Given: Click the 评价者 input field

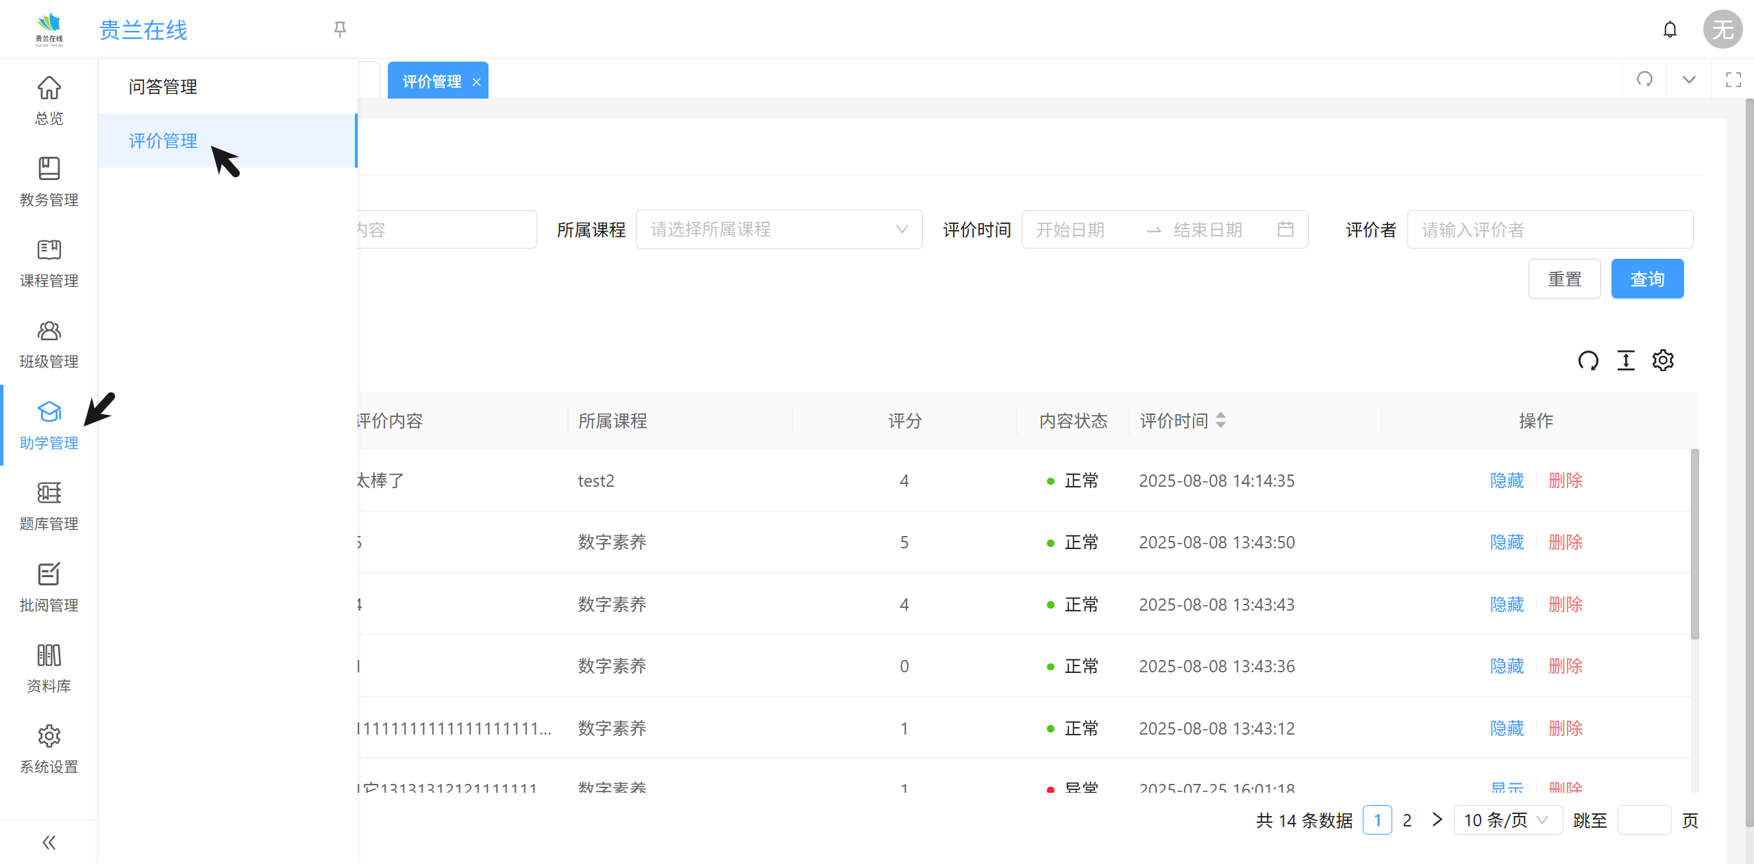Looking at the screenshot, I should (1549, 229).
